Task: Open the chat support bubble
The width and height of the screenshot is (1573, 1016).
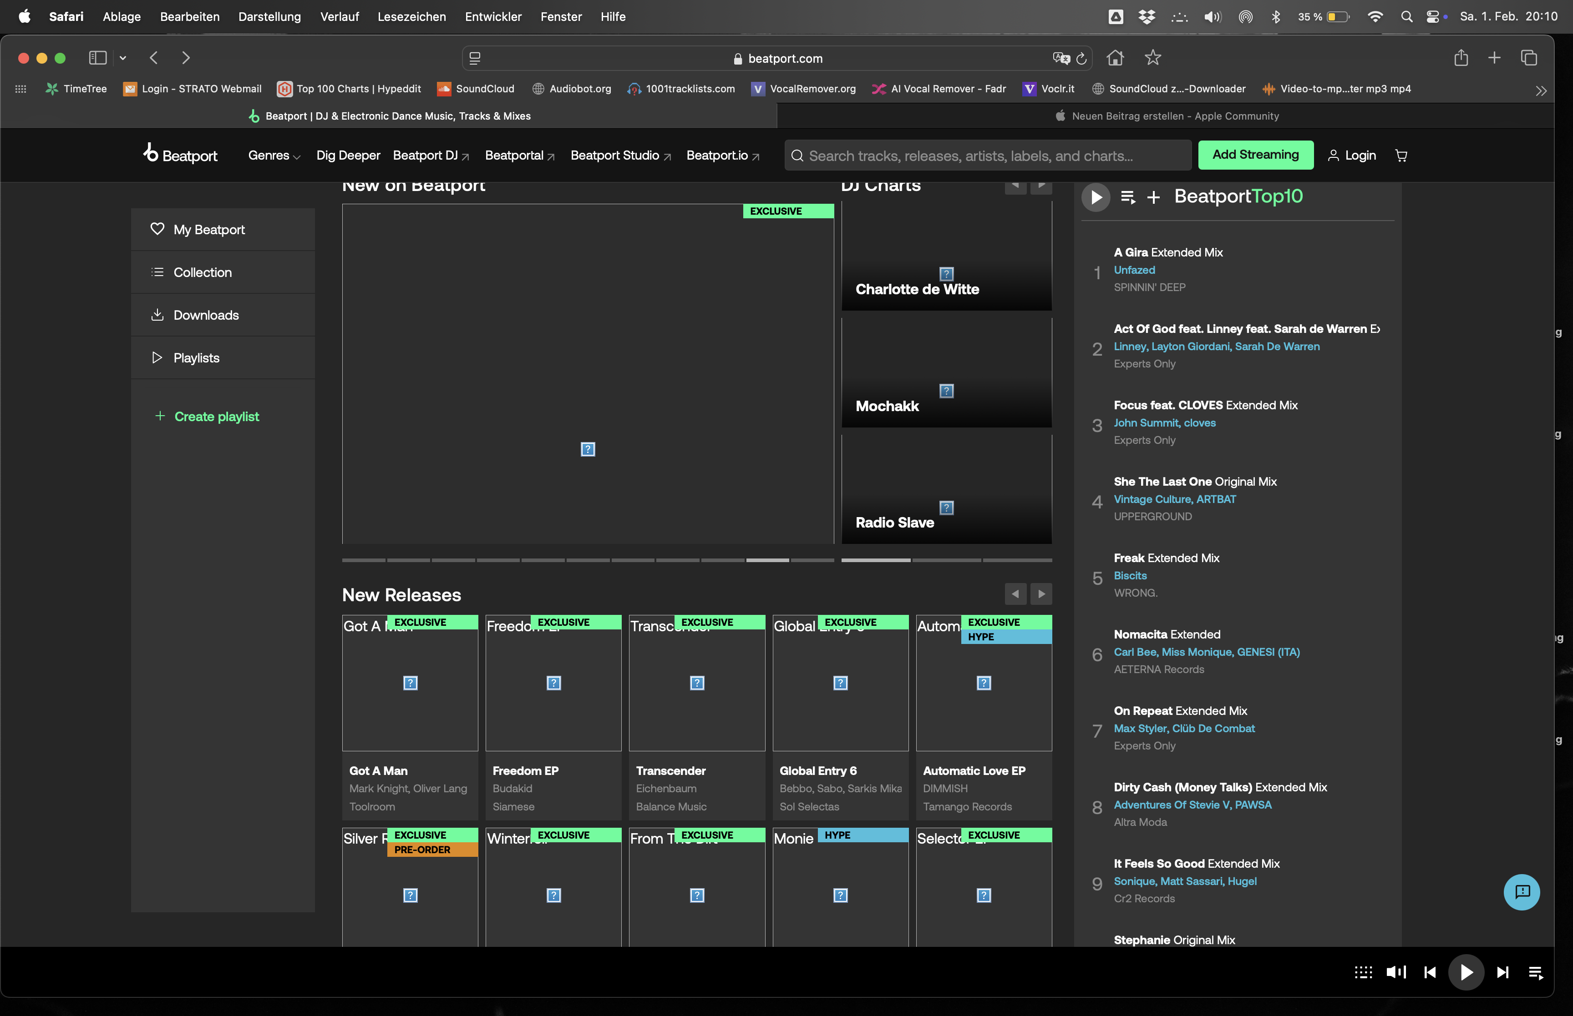Action: (x=1522, y=892)
